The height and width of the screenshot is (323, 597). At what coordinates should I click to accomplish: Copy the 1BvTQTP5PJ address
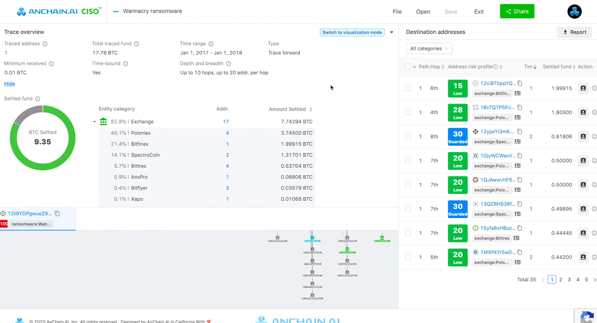520,107
